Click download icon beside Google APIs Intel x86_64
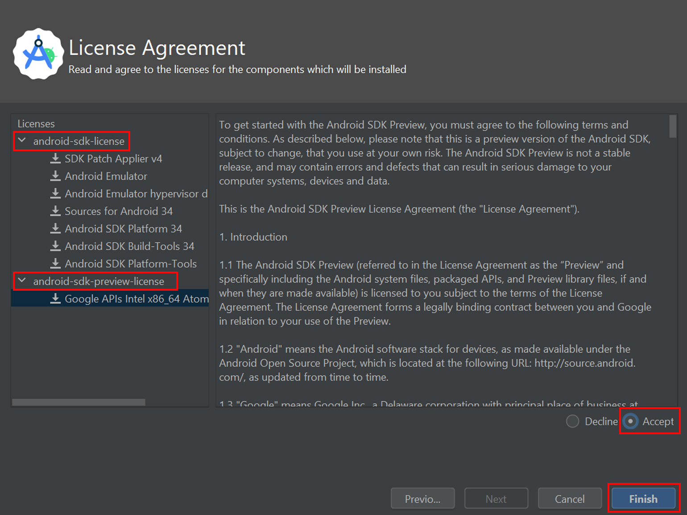This screenshot has width=687, height=515. pos(55,299)
